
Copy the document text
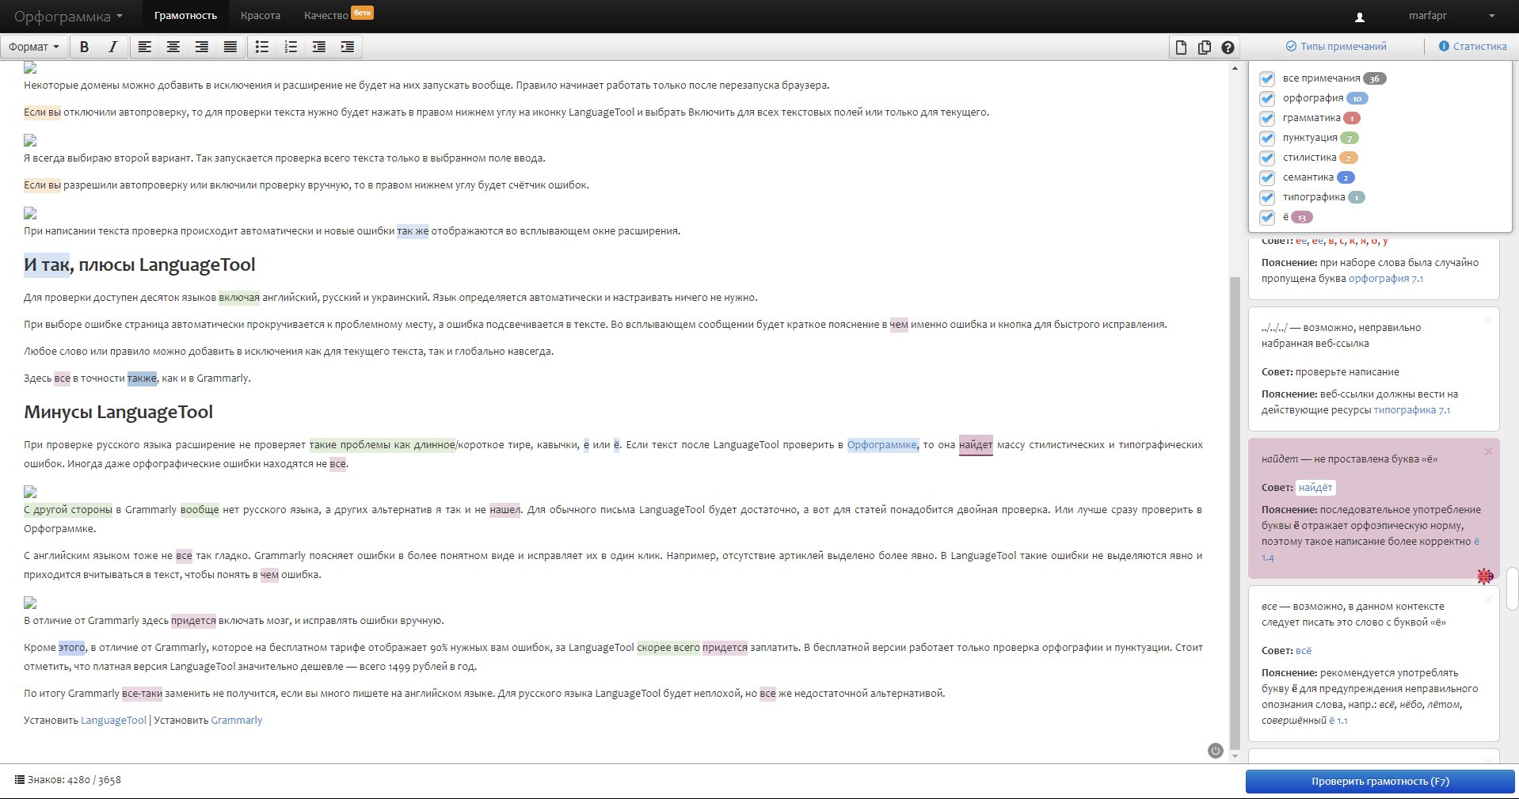click(x=1205, y=48)
